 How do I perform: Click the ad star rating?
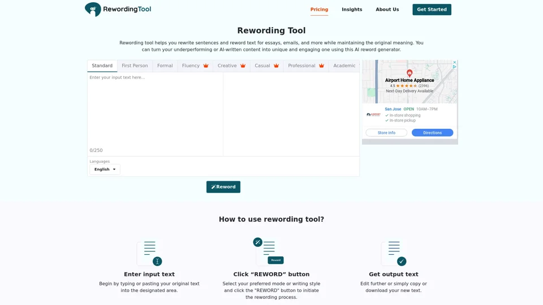407,86
